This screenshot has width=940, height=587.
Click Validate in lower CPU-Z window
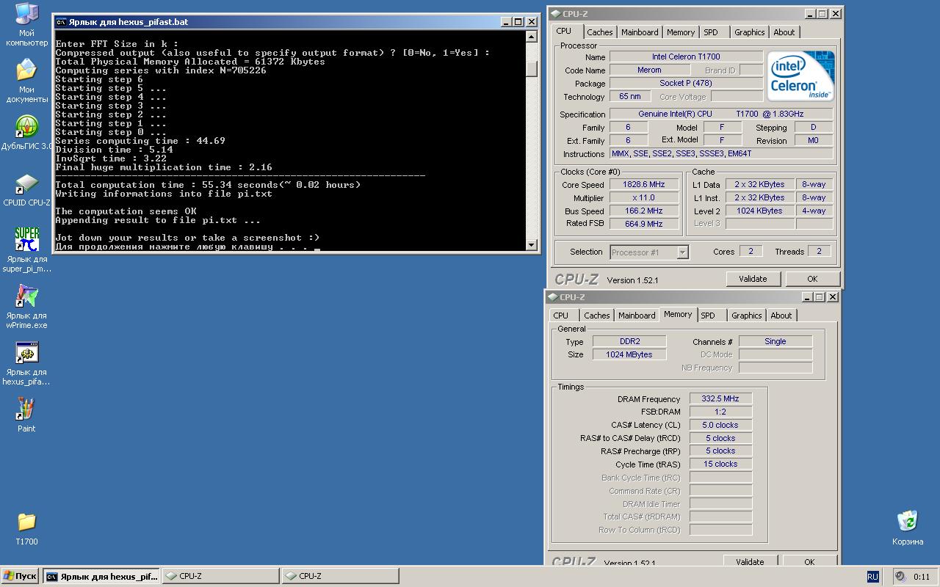pyautogui.click(x=750, y=562)
